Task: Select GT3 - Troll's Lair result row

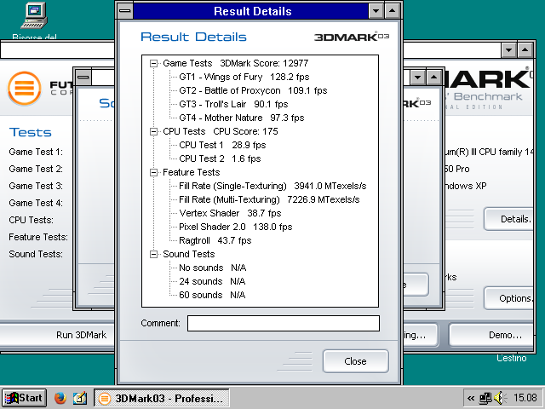Action: (x=233, y=104)
